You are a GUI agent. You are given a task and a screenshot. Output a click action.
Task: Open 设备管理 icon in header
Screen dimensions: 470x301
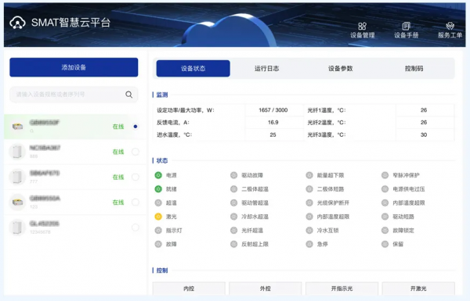tap(362, 27)
